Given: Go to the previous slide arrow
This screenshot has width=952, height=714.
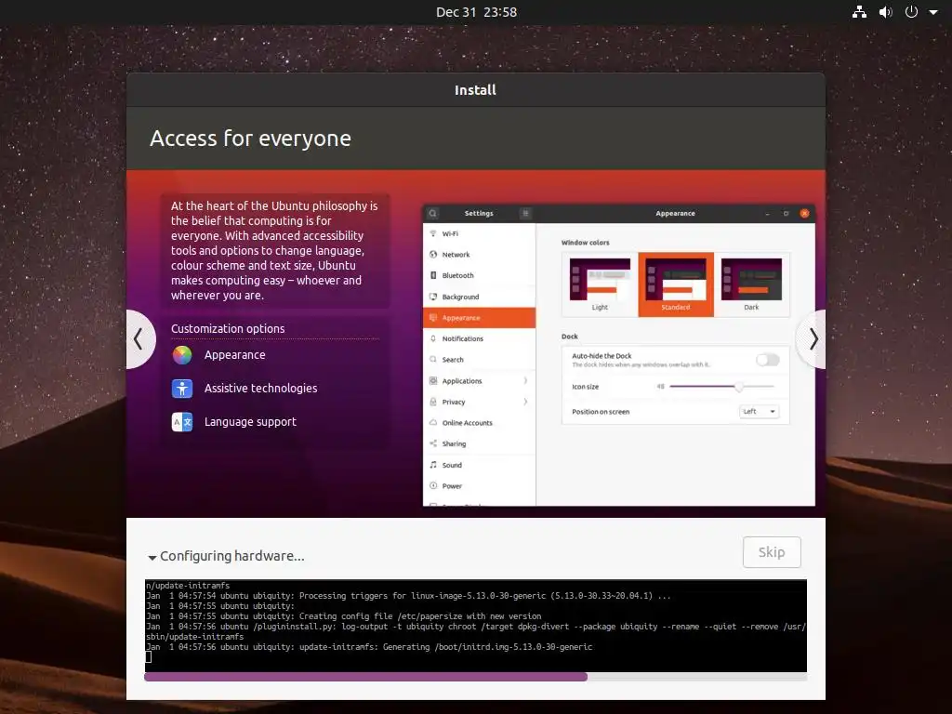Looking at the screenshot, I should point(139,338).
